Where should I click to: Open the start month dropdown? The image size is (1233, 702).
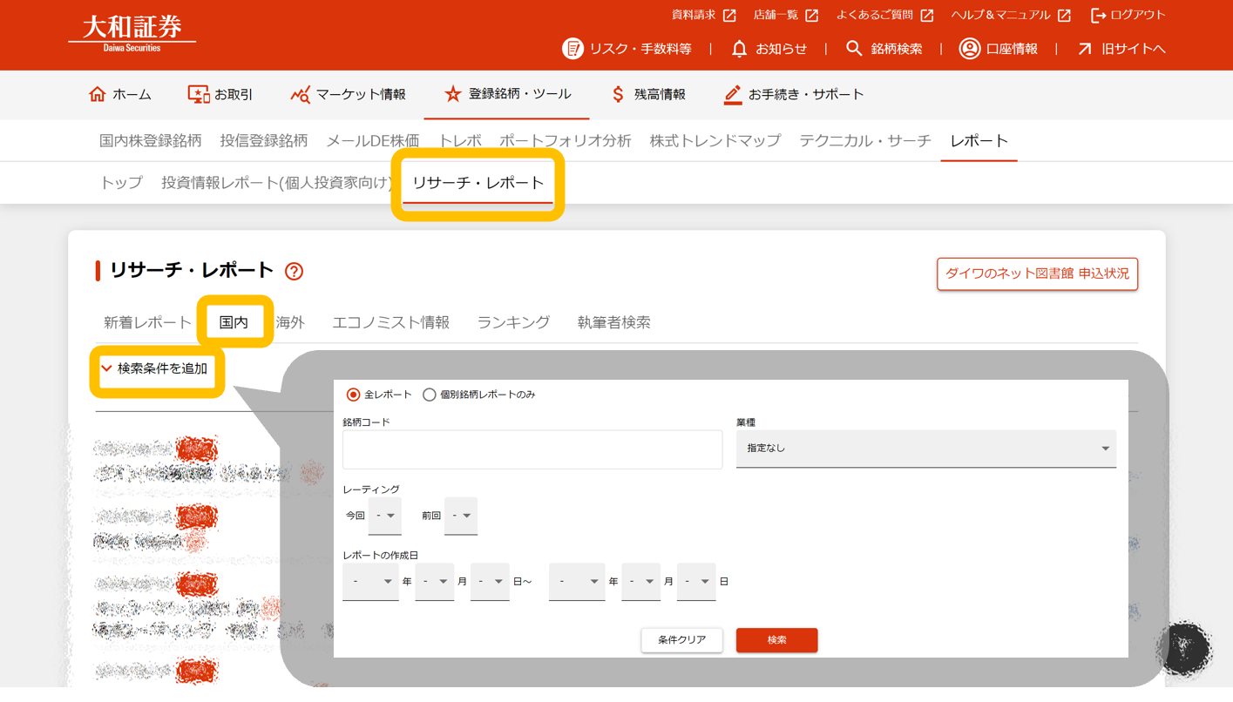[434, 582]
